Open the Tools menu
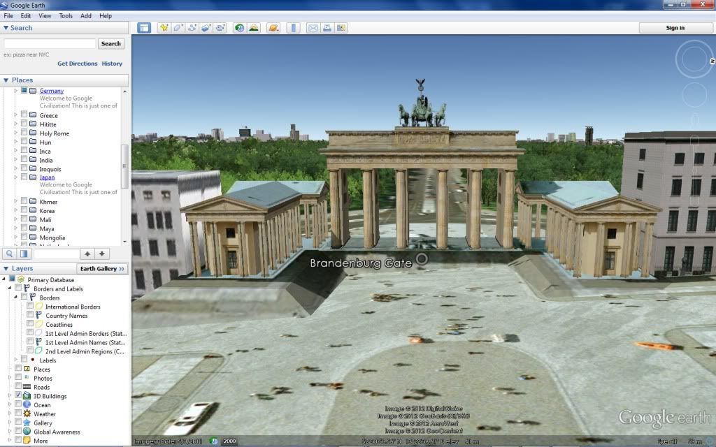Screen dimensions: 716x447 pyautogui.click(x=66, y=15)
